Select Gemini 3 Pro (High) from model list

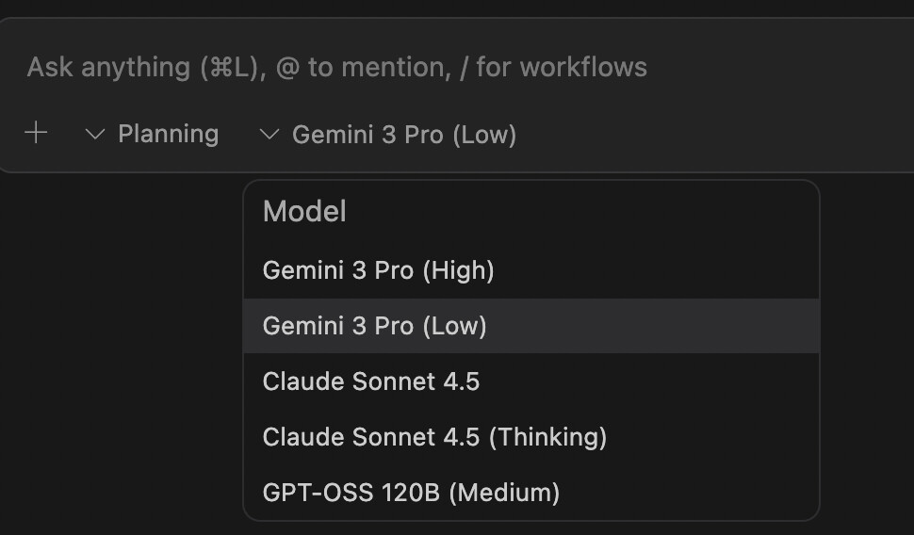point(531,270)
